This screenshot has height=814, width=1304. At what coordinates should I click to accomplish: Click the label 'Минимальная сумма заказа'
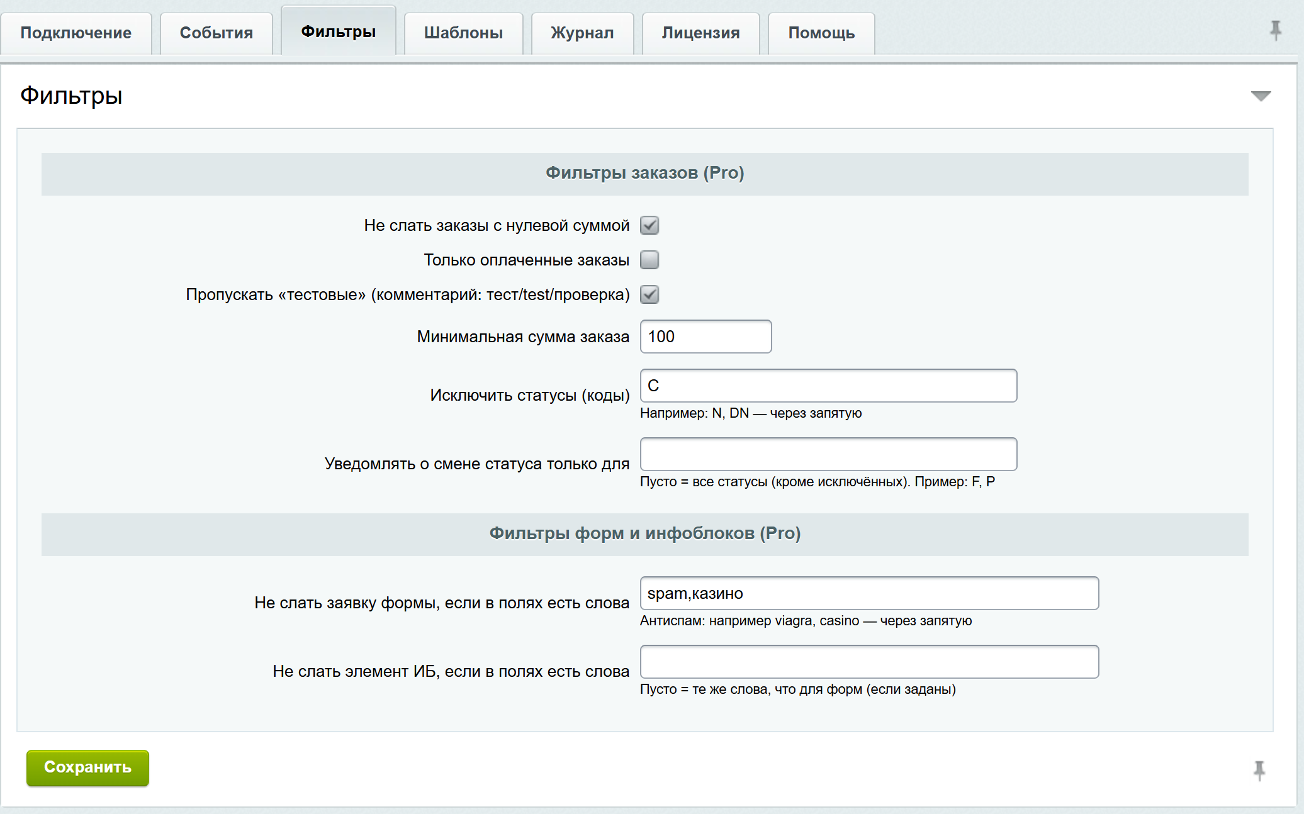(523, 337)
